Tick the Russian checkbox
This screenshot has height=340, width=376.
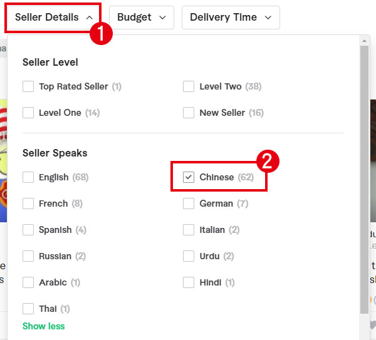click(x=28, y=256)
